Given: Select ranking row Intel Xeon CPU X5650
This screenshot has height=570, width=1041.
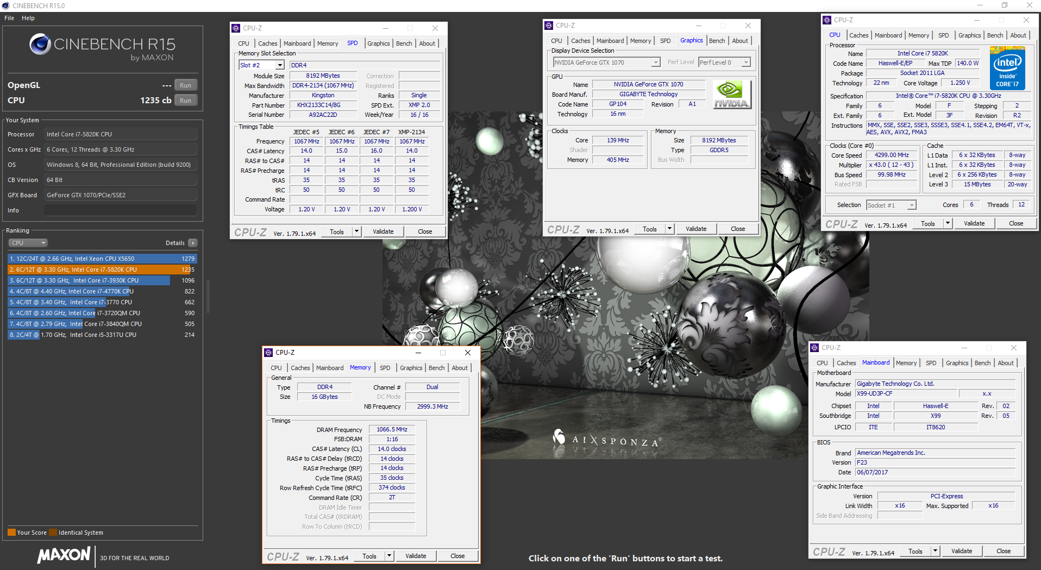Looking at the screenshot, I should pos(102,259).
